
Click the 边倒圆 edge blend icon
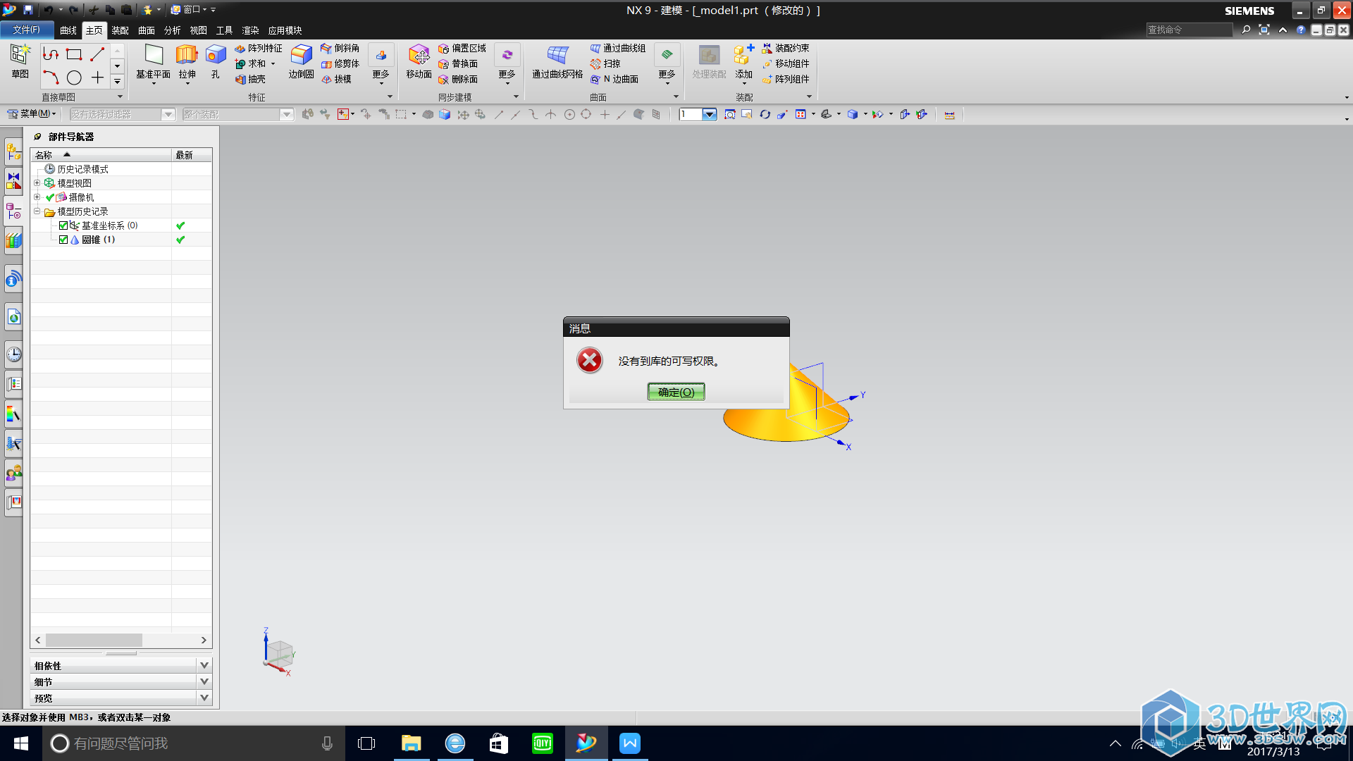[301, 62]
